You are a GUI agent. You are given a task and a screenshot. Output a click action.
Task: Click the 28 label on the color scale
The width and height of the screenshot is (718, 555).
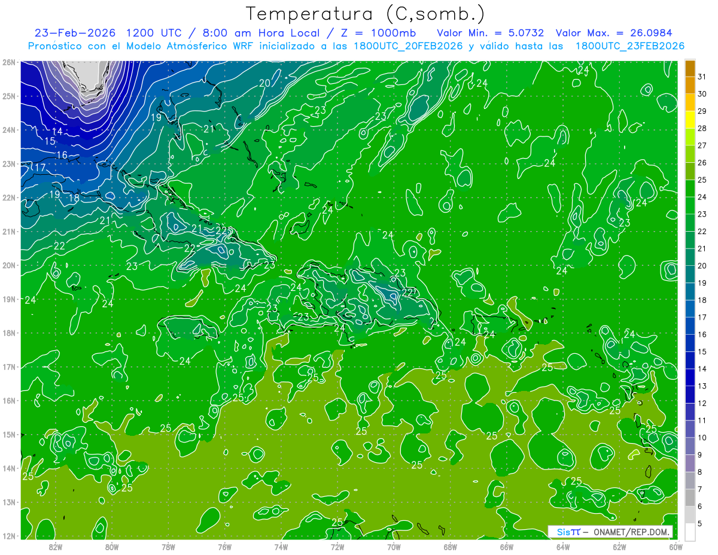[x=702, y=128]
